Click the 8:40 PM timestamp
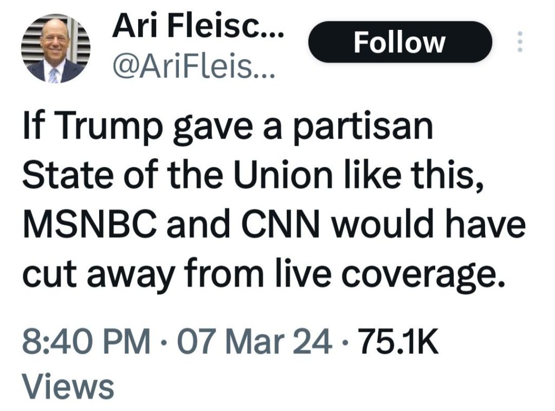This screenshot has height=411, width=555. click(x=86, y=343)
